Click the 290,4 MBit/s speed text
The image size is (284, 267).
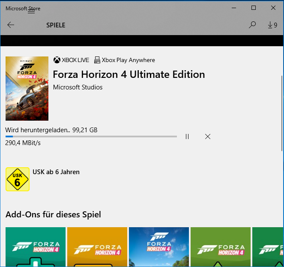coord(23,143)
